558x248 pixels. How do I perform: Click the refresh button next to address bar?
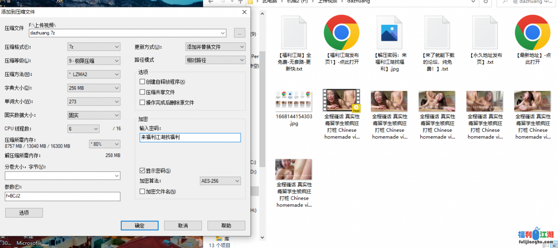coord(485,2)
